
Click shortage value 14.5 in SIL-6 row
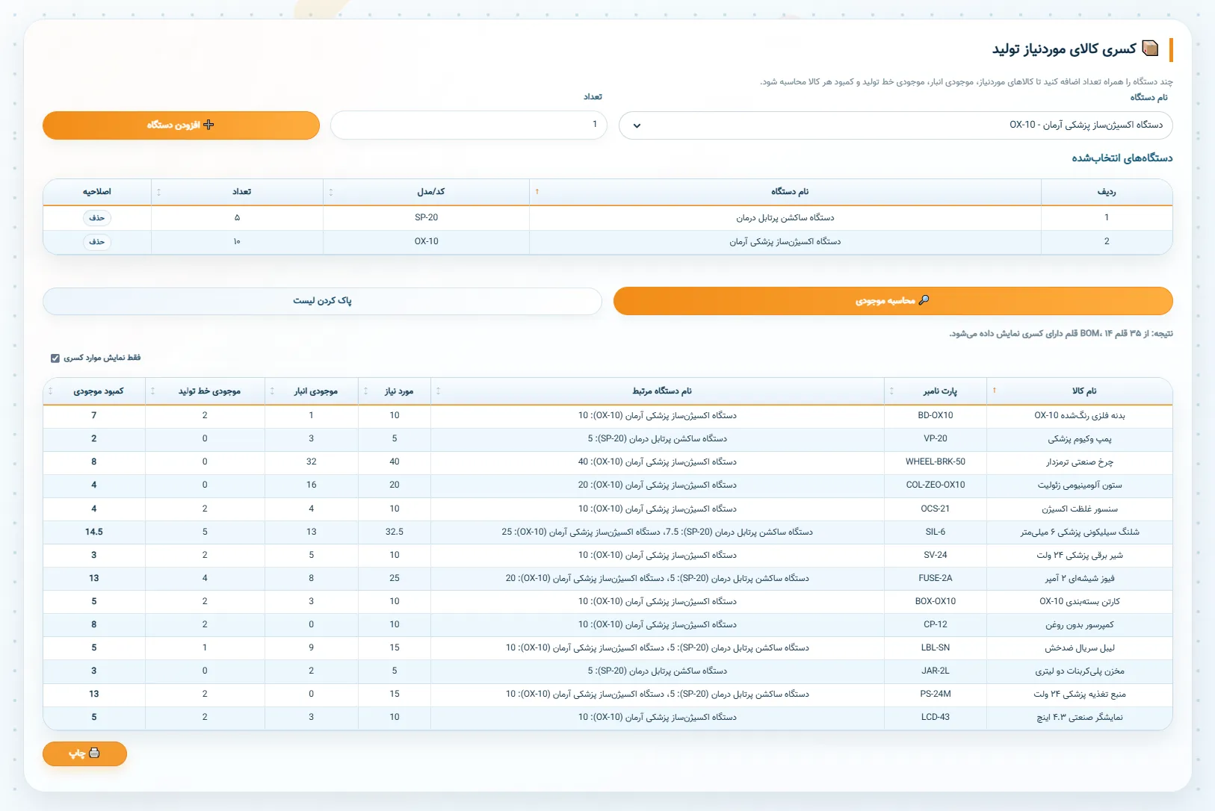[x=94, y=532]
